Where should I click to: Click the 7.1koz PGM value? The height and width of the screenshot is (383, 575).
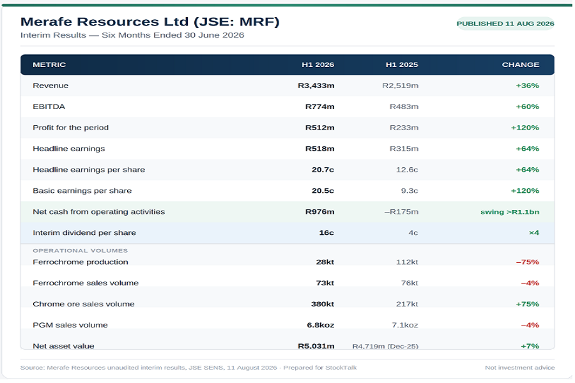click(x=405, y=325)
